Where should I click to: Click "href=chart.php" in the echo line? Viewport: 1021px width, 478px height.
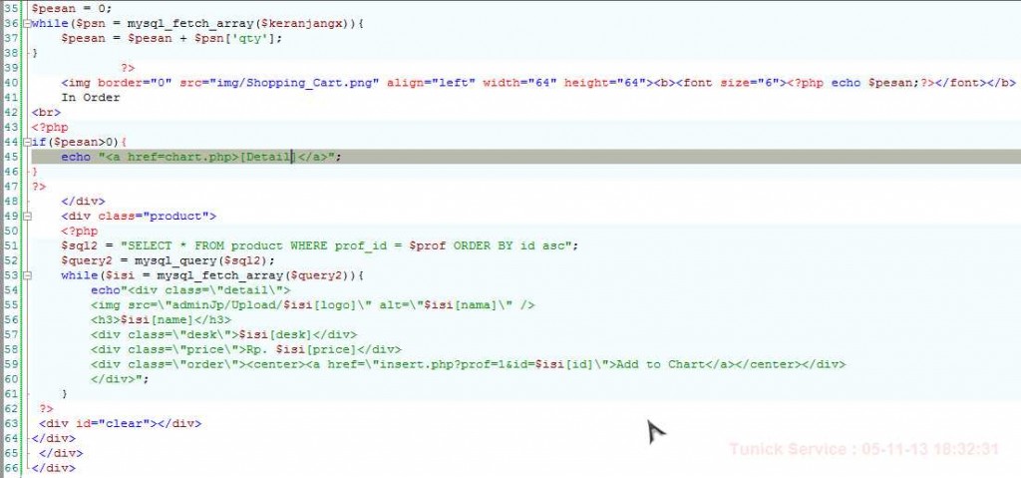[179, 157]
